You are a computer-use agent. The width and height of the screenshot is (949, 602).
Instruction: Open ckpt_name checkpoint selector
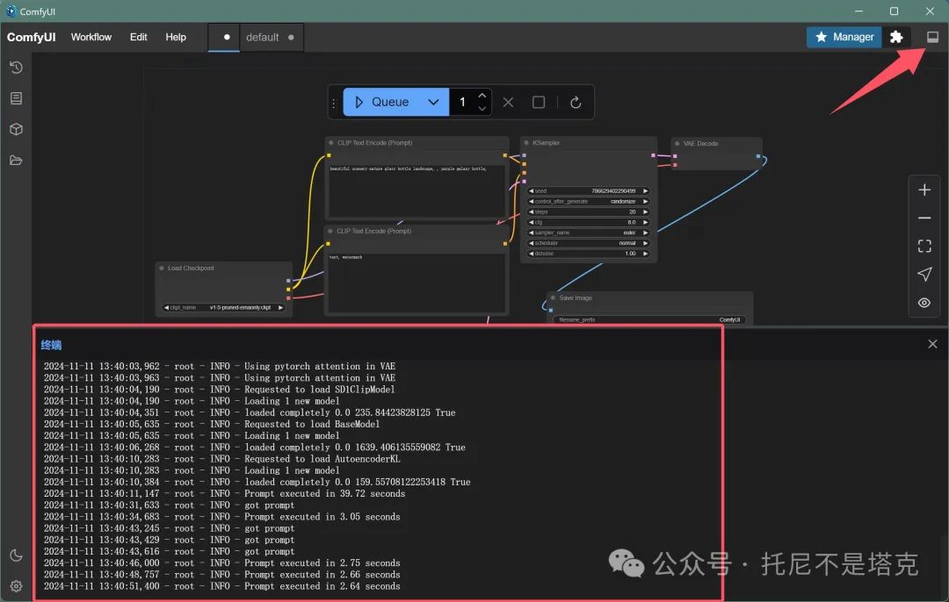[x=223, y=308]
